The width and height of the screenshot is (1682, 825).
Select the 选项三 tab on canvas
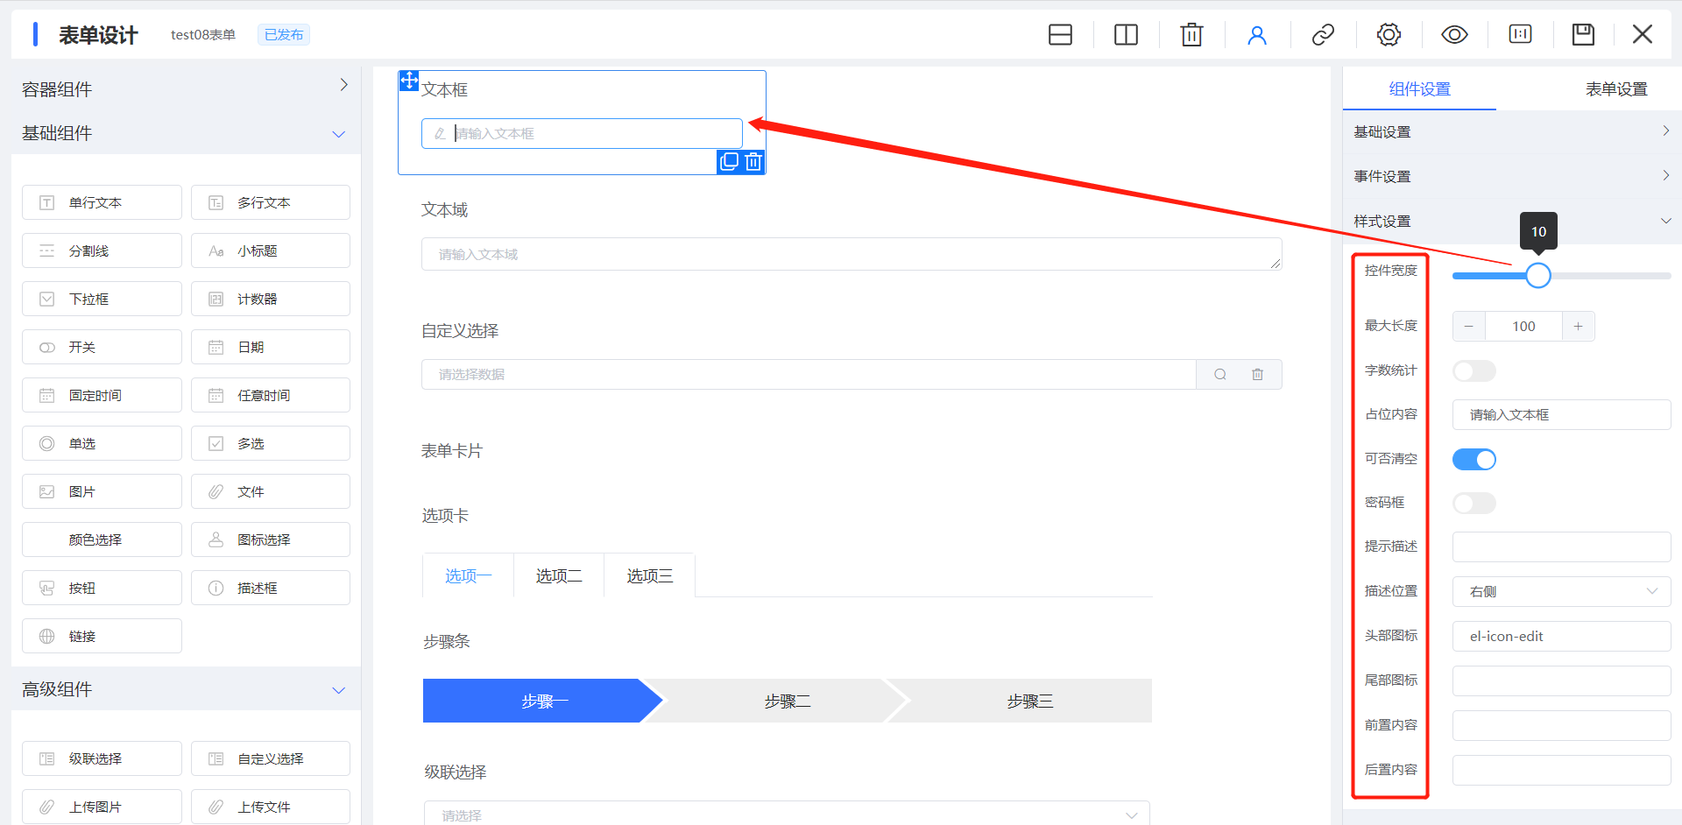coord(650,575)
